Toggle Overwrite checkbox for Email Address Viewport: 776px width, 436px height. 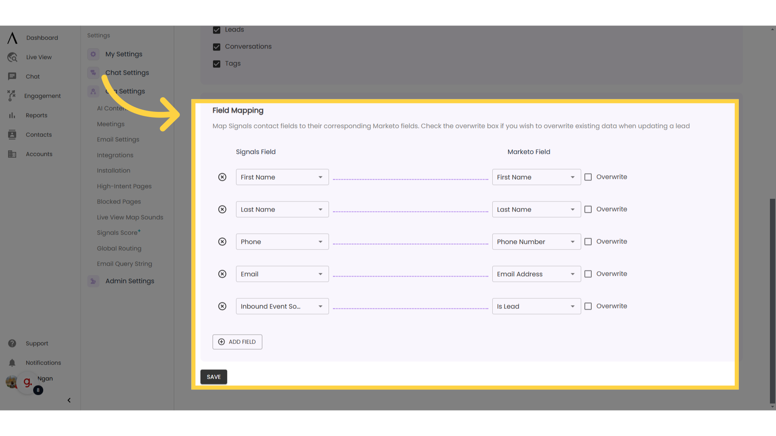coord(588,274)
